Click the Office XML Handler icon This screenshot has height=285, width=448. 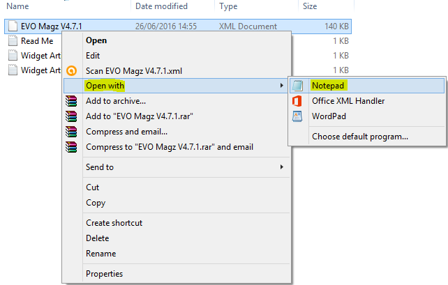pos(297,101)
